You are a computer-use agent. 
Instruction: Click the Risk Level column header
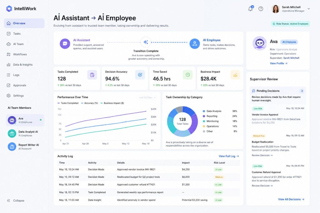(219, 163)
